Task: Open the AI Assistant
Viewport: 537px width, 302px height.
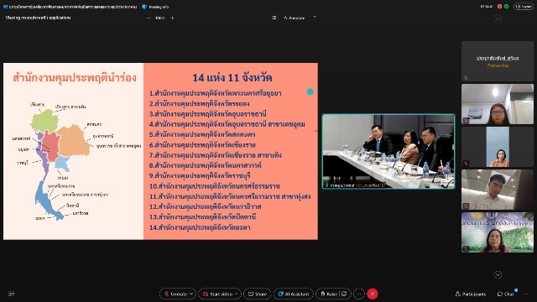Action: click(293, 294)
